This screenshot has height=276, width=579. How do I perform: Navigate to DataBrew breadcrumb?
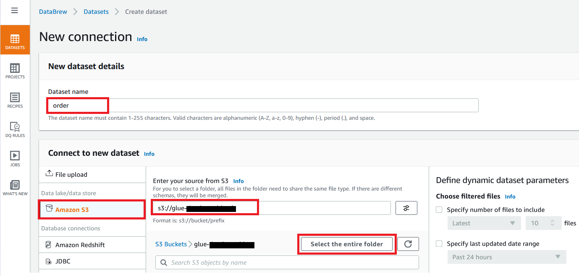click(53, 12)
